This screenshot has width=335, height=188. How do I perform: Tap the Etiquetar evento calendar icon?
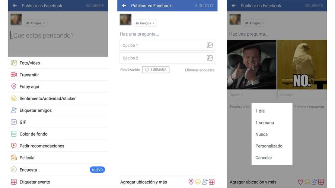14,182
